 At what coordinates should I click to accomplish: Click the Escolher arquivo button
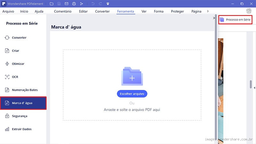(x=132, y=94)
